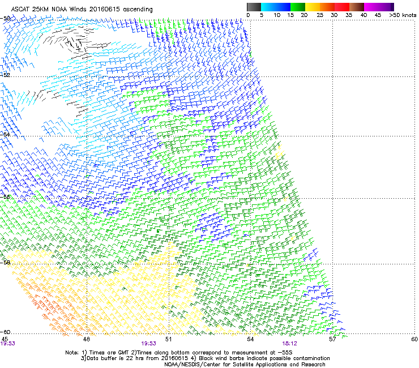Viewport: 419px width, 368px height.
Task: Click the '-50' latitude axis label
Action: click(5, 19)
